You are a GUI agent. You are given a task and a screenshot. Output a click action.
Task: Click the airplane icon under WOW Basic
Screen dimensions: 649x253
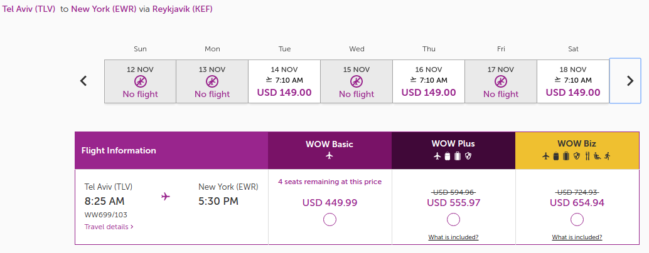pyautogui.click(x=330, y=156)
